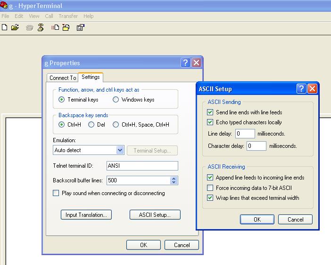This screenshot has width=331, height=265.
Task: Click the Terminal Setup button
Action: (x=152, y=151)
